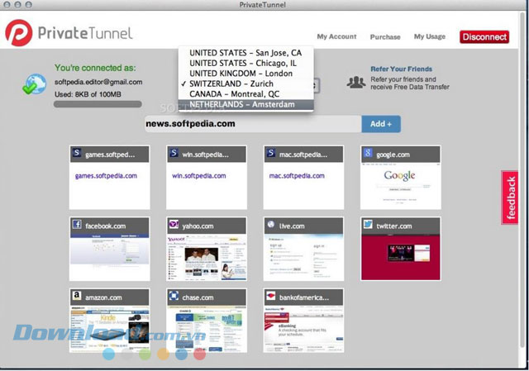Click the Chase logo icon on chase.com tile
This screenshot has width=529, height=371.
[x=174, y=296]
